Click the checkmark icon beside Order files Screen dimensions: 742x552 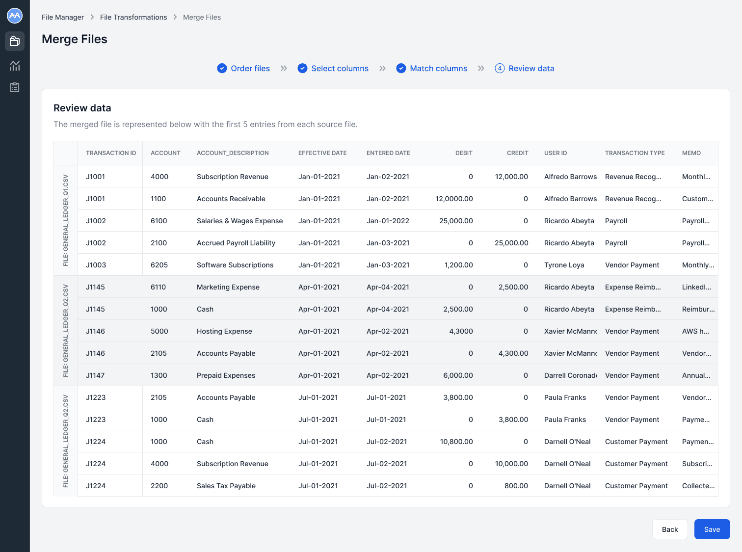[x=222, y=68]
